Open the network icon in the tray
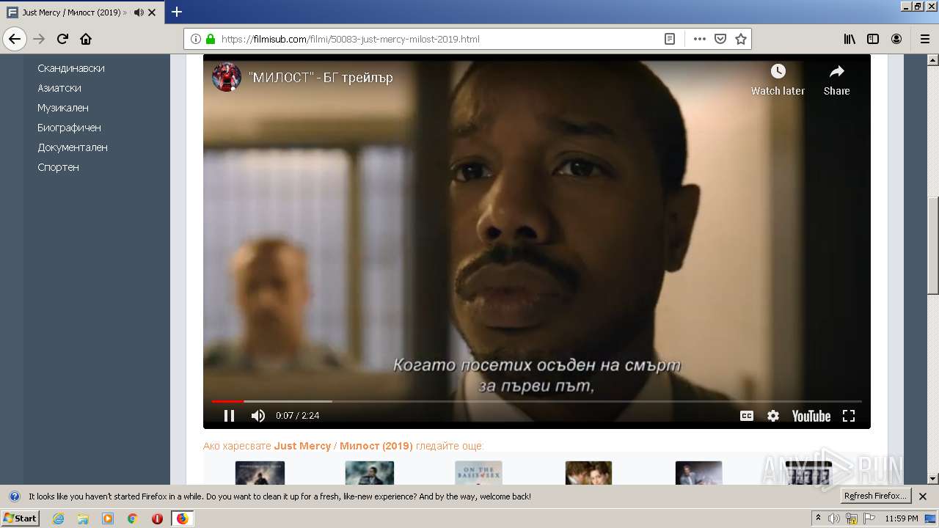The image size is (939, 528). pyautogui.click(x=852, y=518)
